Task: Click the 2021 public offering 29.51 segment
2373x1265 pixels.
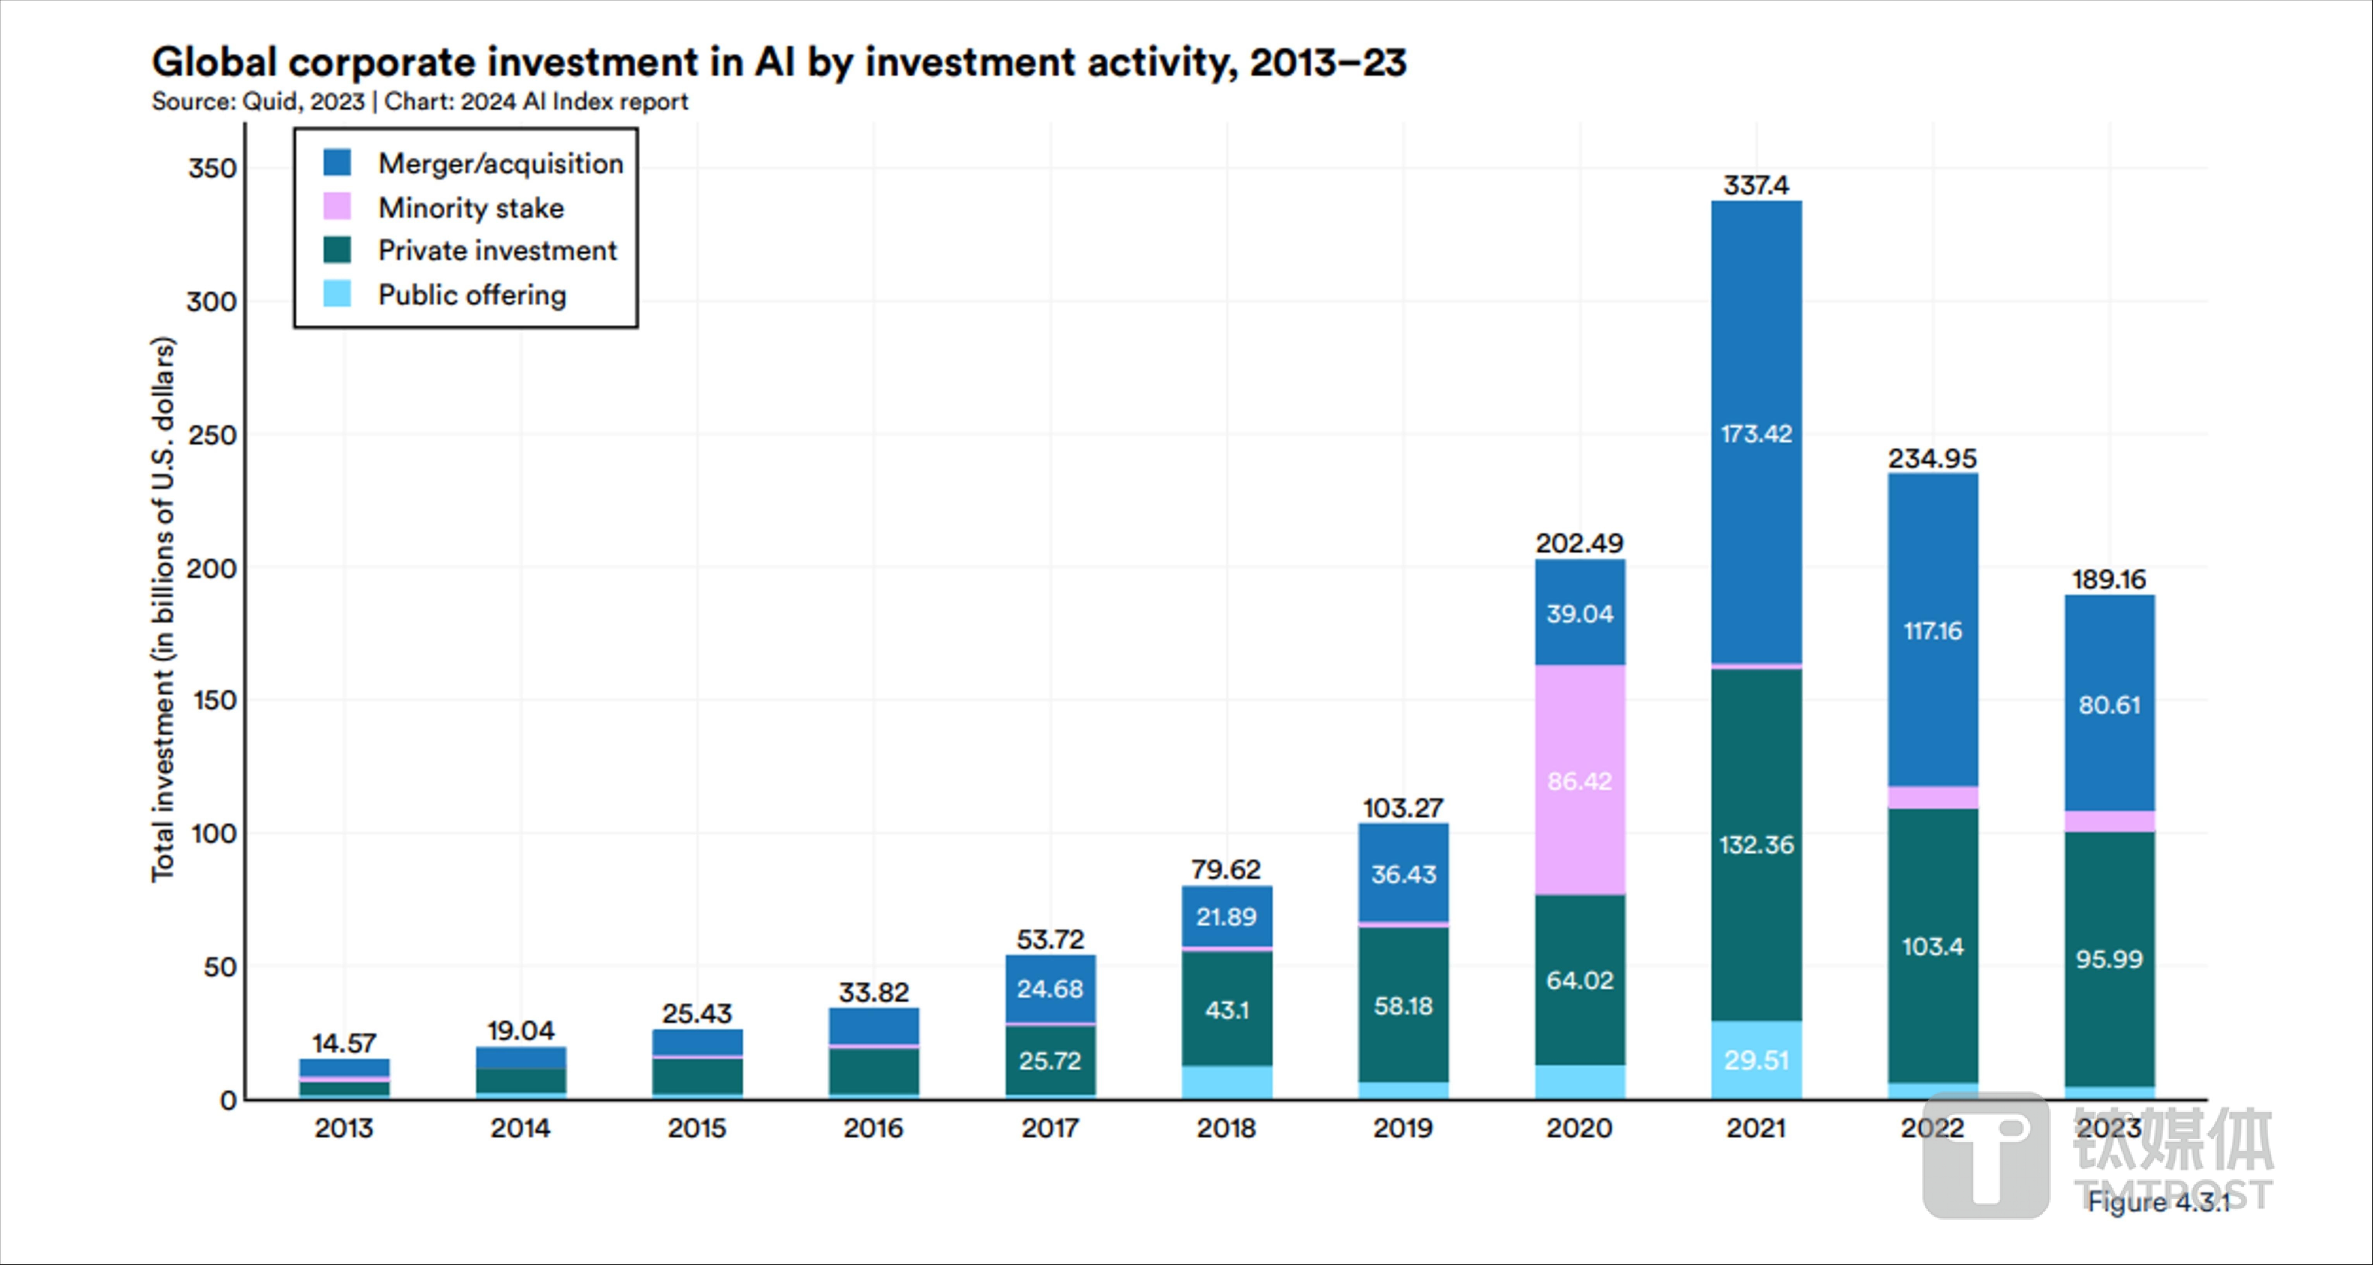Action: pos(1756,1060)
